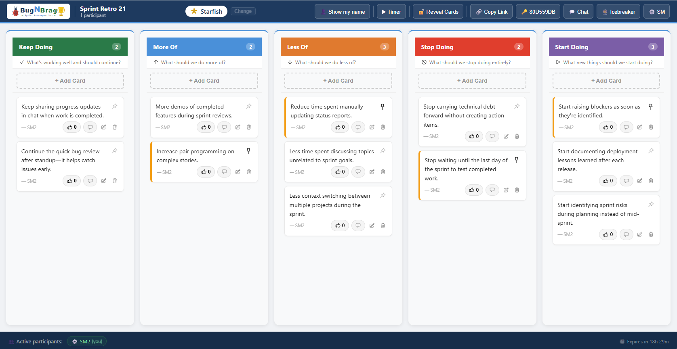The width and height of the screenshot is (677, 349).
Task: Comment on the 'Increase pair programming' card
Action: coord(224,172)
